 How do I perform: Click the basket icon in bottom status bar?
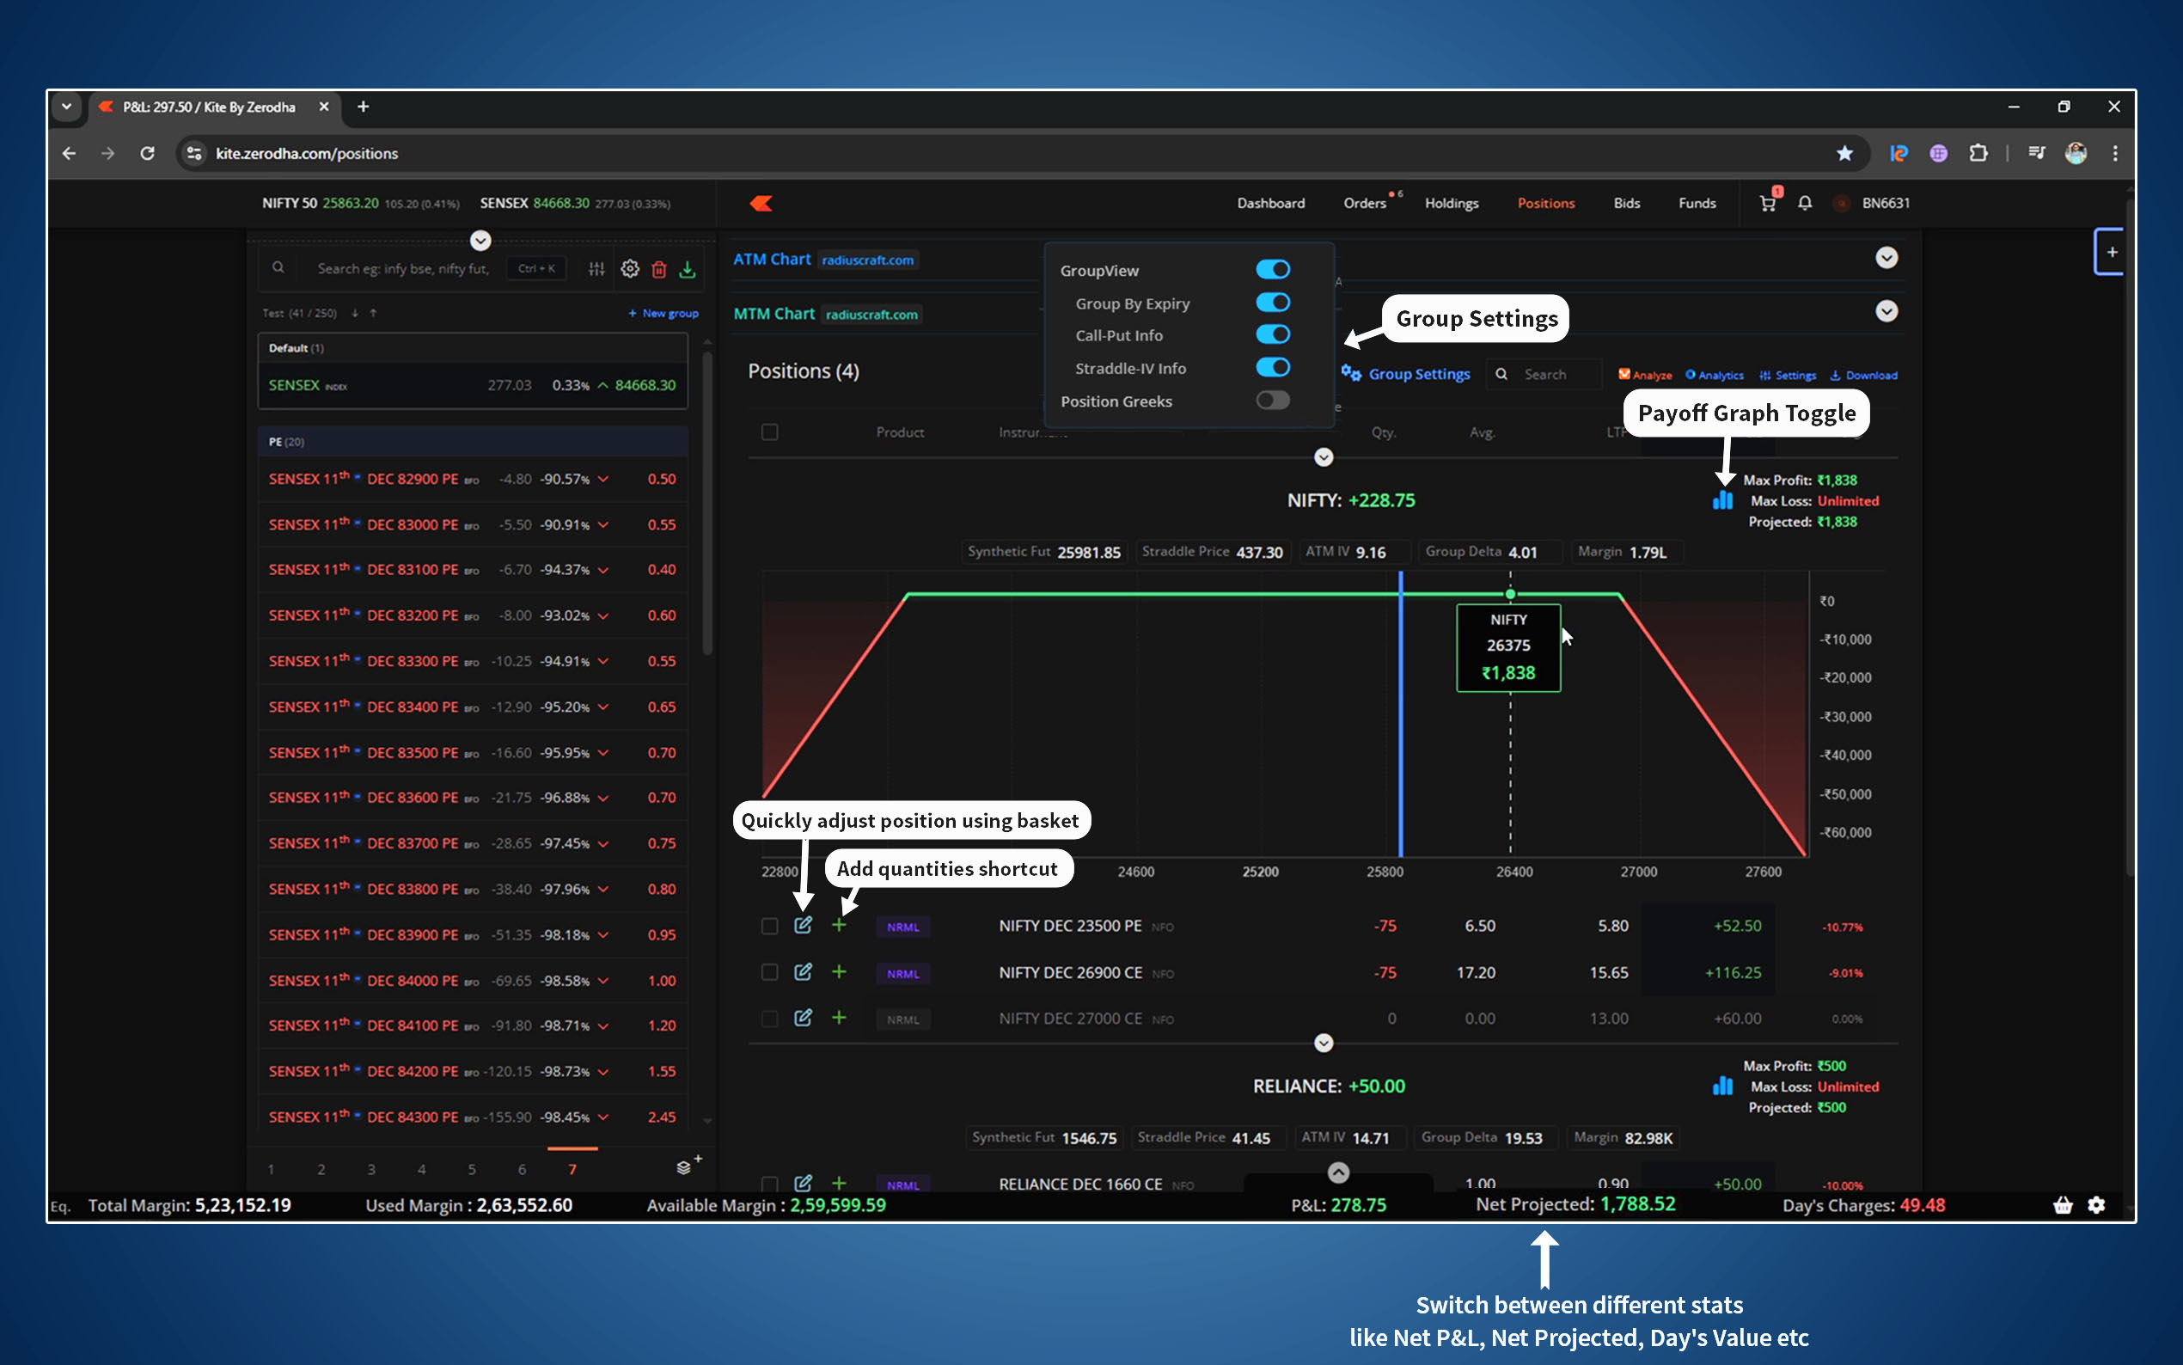click(2062, 1205)
